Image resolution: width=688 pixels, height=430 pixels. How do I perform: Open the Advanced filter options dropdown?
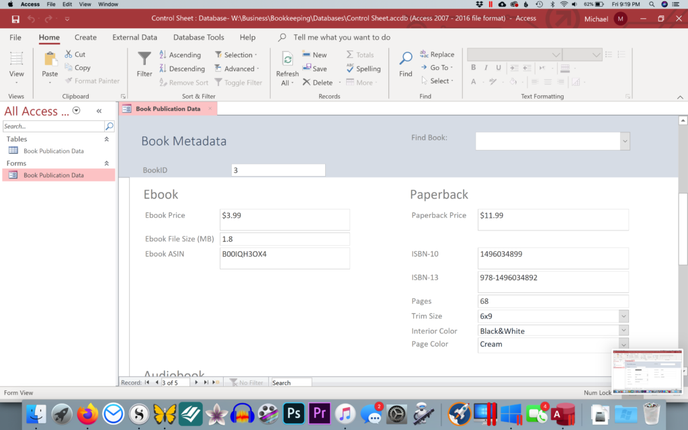pos(236,69)
